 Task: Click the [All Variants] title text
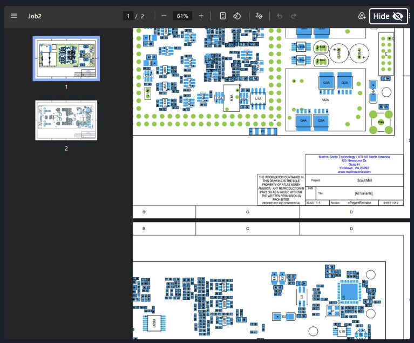(x=364, y=193)
